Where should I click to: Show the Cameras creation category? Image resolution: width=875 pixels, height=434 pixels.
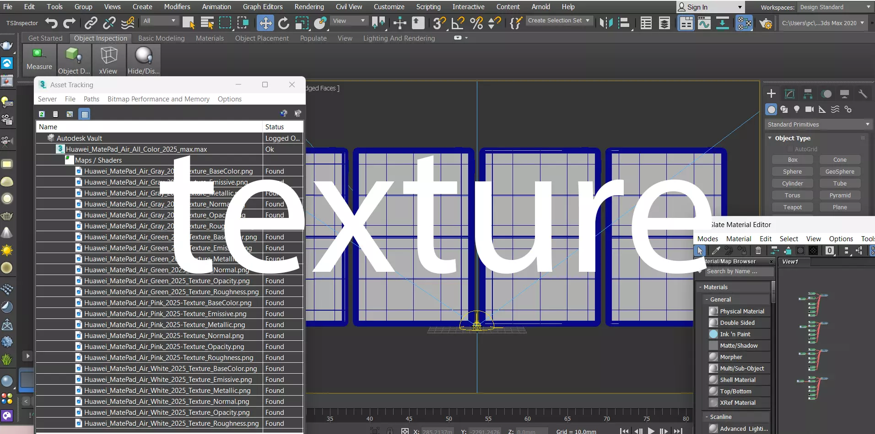point(810,109)
